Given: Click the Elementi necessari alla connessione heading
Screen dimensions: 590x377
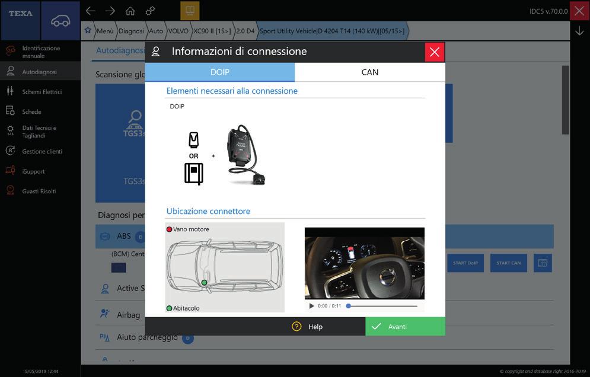Looking at the screenshot, I should tap(232, 91).
